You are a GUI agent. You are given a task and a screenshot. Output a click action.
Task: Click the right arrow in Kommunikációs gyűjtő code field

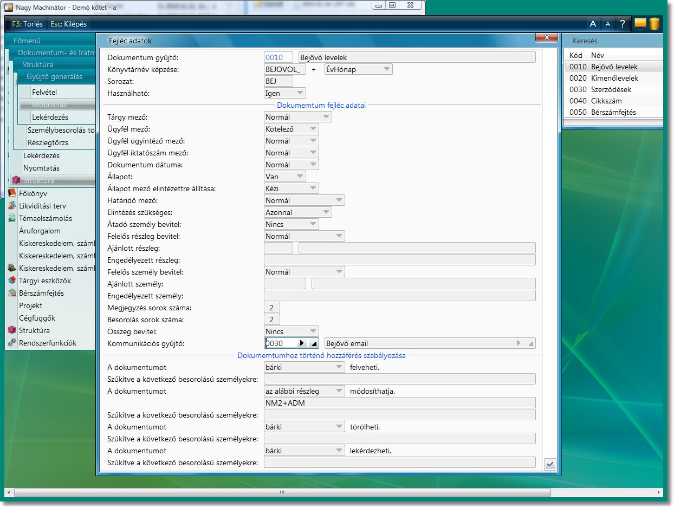coord(302,343)
